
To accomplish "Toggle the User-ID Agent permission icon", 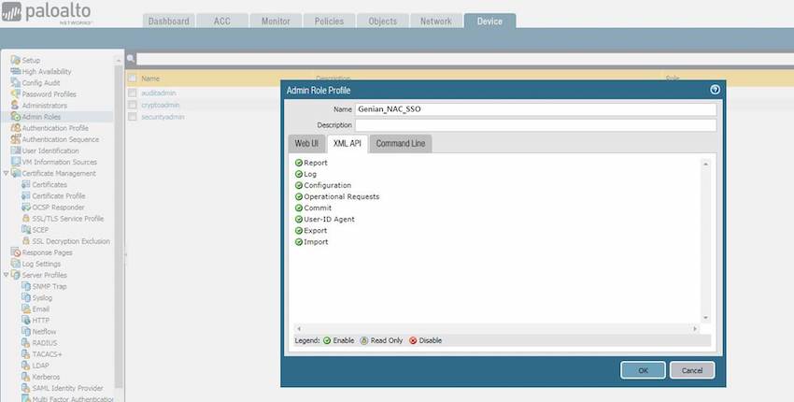I will click(x=299, y=219).
